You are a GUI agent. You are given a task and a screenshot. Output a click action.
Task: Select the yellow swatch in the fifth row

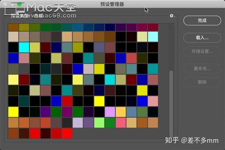pyautogui.click(x=99, y=69)
